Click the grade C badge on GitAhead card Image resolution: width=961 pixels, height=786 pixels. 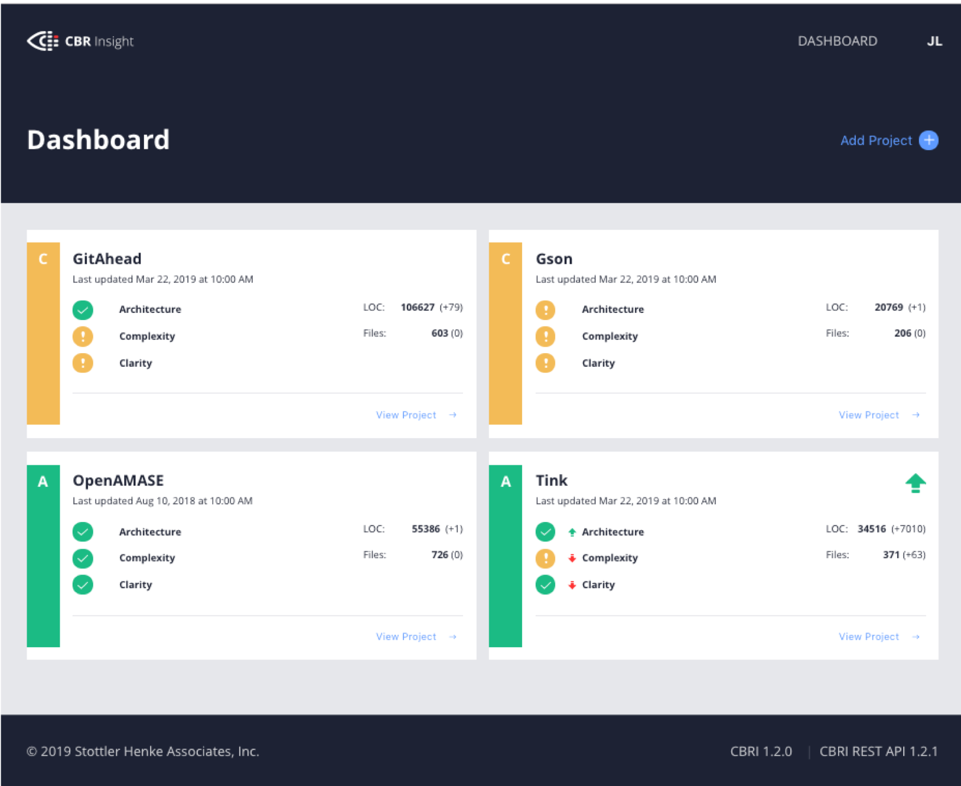[x=43, y=258]
